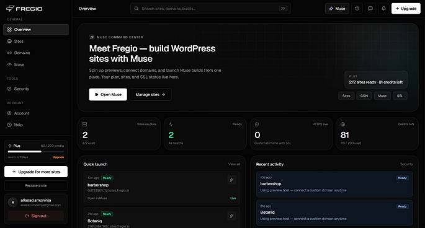Open Help in the sidebar
The width and height of the screenshot is (425, 228).
(36, 125)
